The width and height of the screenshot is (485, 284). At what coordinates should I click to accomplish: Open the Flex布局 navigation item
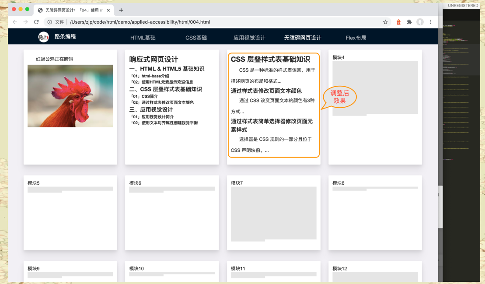point(356,38)
